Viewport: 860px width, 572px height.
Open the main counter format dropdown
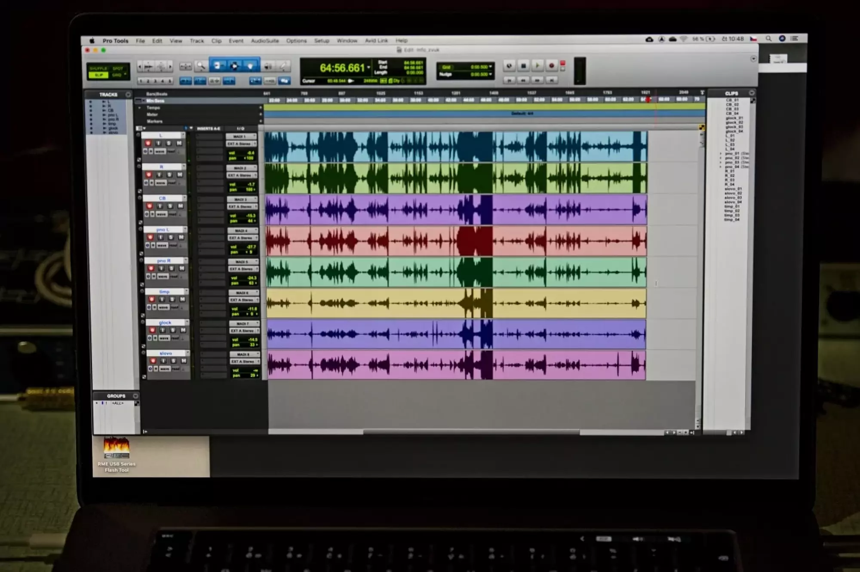click(369, 67)
